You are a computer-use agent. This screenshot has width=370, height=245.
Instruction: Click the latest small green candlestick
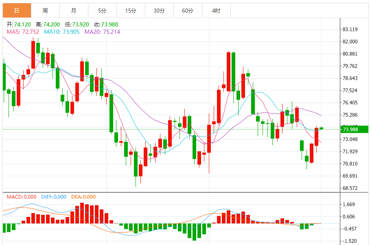pos(322,128)
